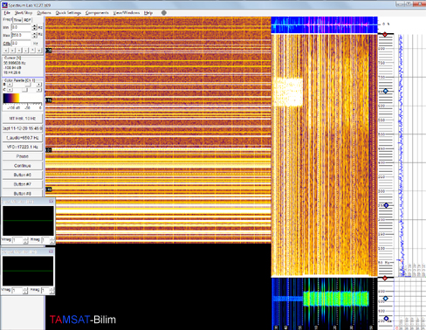The image size is (426, 330).
Task: Click the Max frequency input field
Action: (x=21, y=35)
